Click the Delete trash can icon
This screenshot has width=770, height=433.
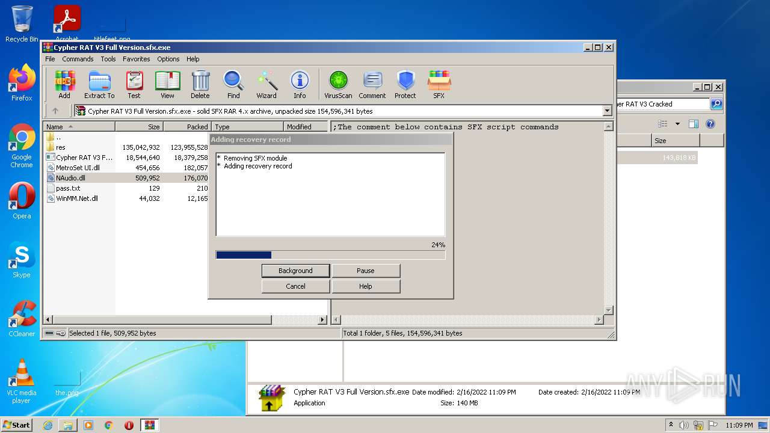click(x=200, y=84)
